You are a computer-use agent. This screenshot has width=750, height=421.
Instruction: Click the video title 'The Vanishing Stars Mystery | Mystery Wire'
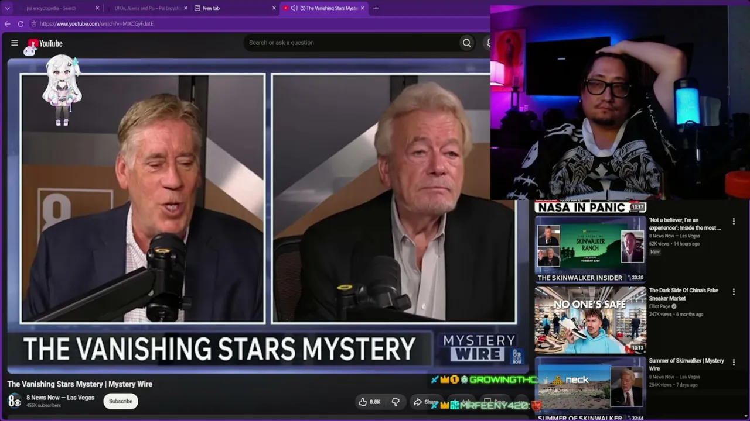coord(80,384)
